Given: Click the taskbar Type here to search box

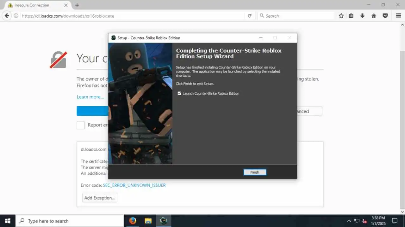Looking at the screenshot, I should 70,221.
